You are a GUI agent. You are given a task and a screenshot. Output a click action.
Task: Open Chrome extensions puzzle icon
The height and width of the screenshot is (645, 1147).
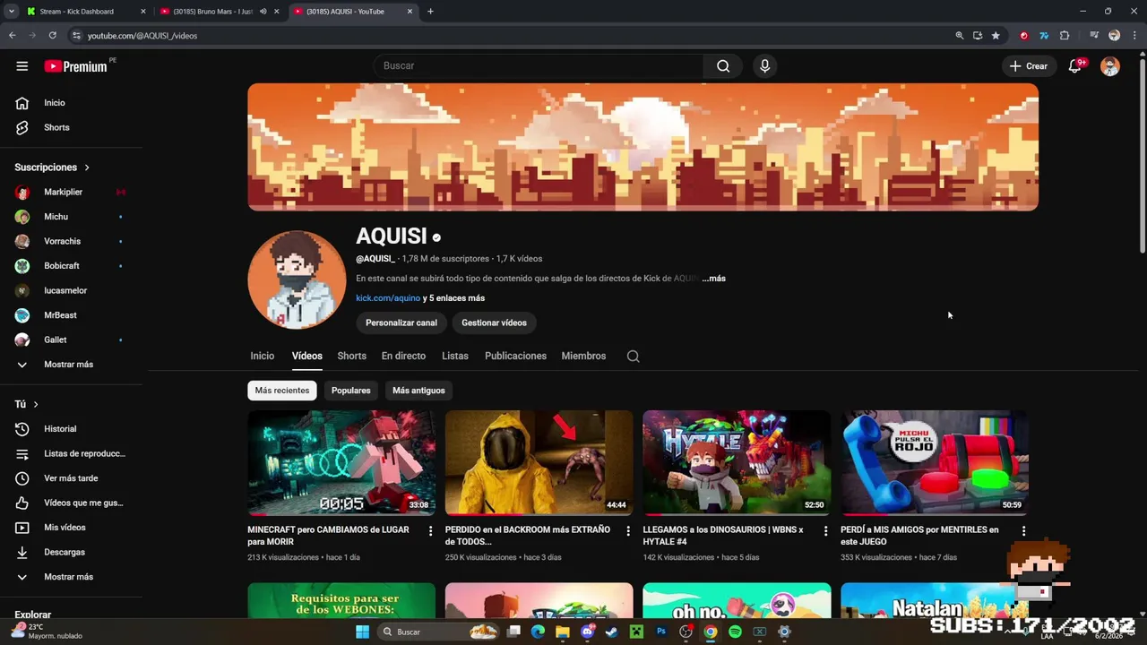point(1065,36)
